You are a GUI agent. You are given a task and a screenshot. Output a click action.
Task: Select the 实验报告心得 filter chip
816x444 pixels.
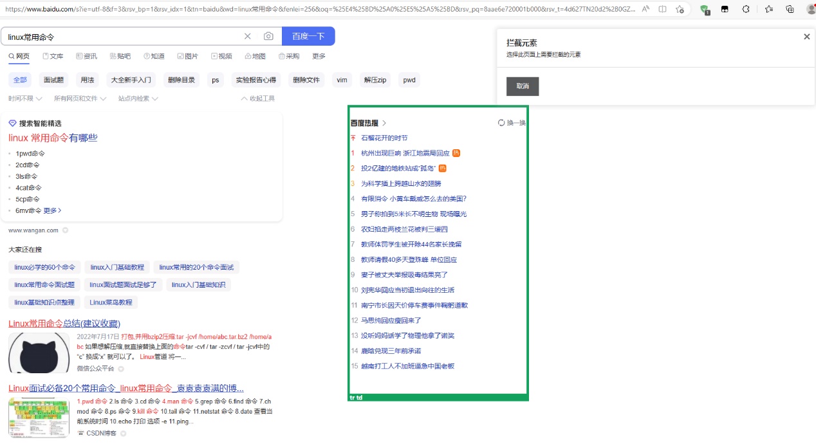(x=256, y=80)
